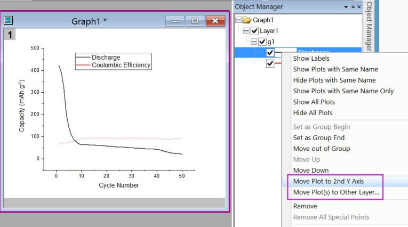Uncheck the Layer1 visibility checkbox
408x227 pixels.
pos(254,31)
